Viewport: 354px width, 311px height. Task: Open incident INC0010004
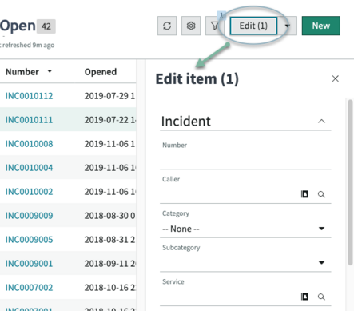(x=29, y=168)
